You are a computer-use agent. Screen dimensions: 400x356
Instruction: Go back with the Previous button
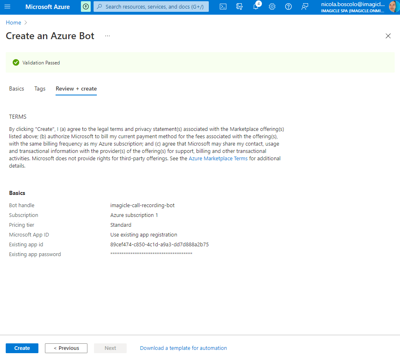[x=66, y=348]
